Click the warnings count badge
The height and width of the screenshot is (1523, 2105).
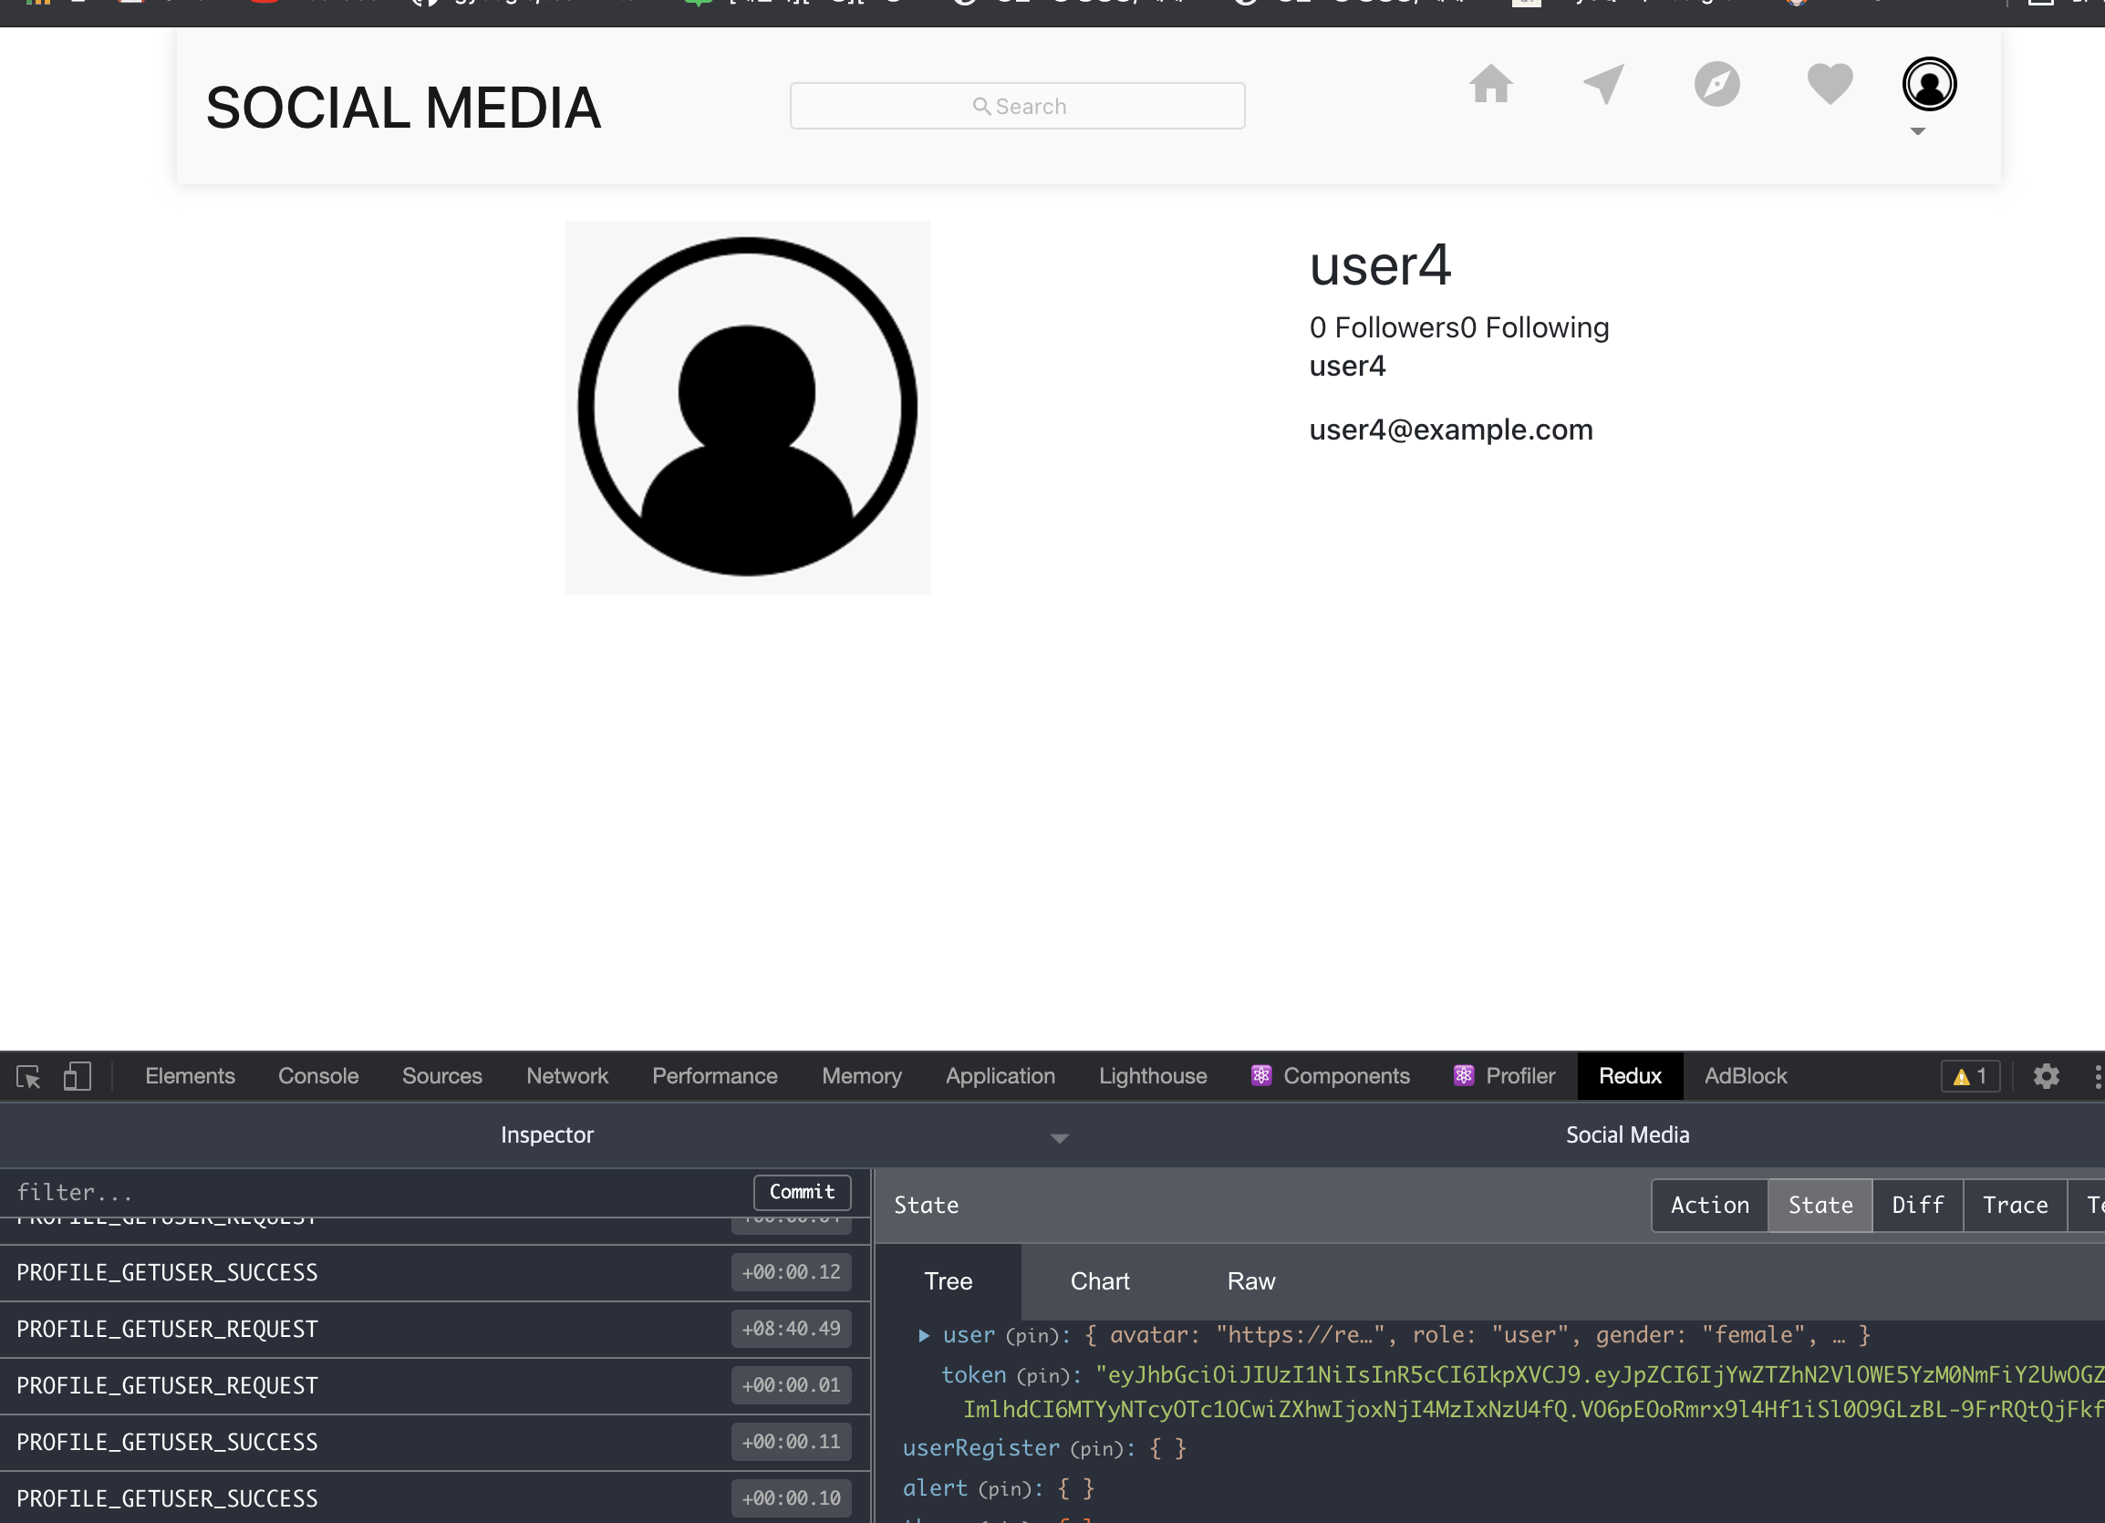pos(1969,1076)
